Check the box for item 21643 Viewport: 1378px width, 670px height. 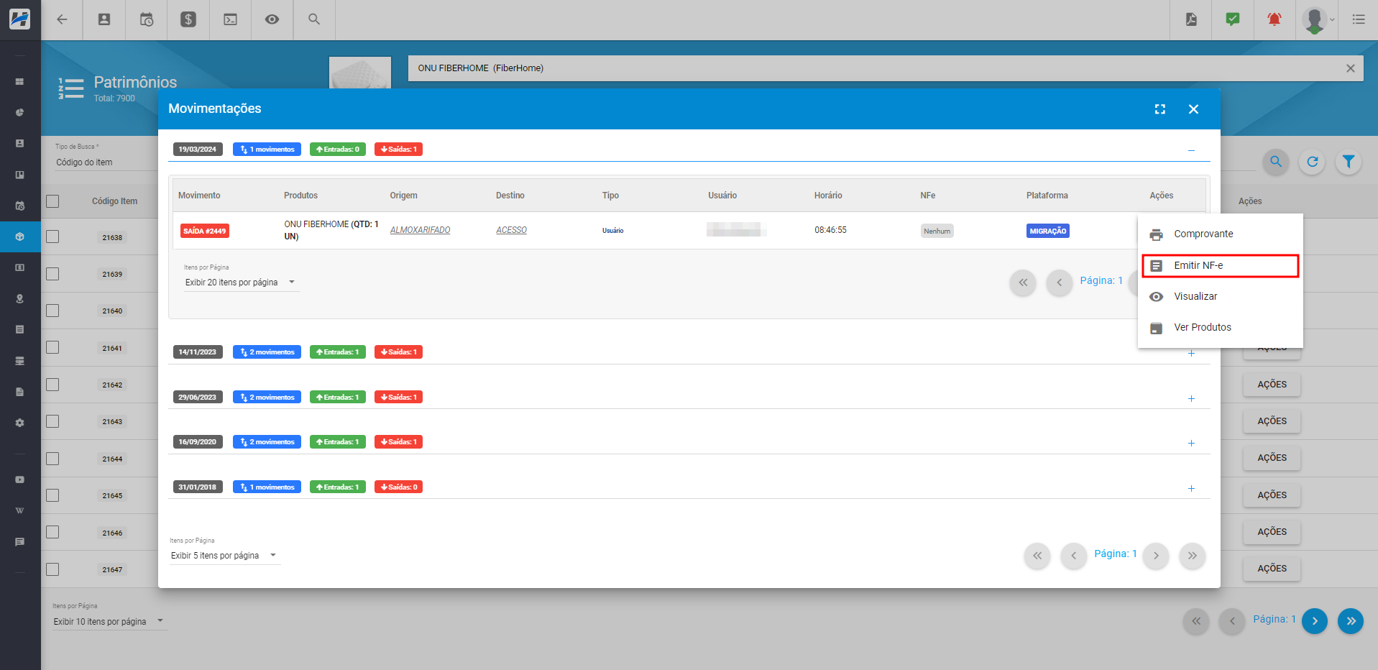(x=52, y=421)
